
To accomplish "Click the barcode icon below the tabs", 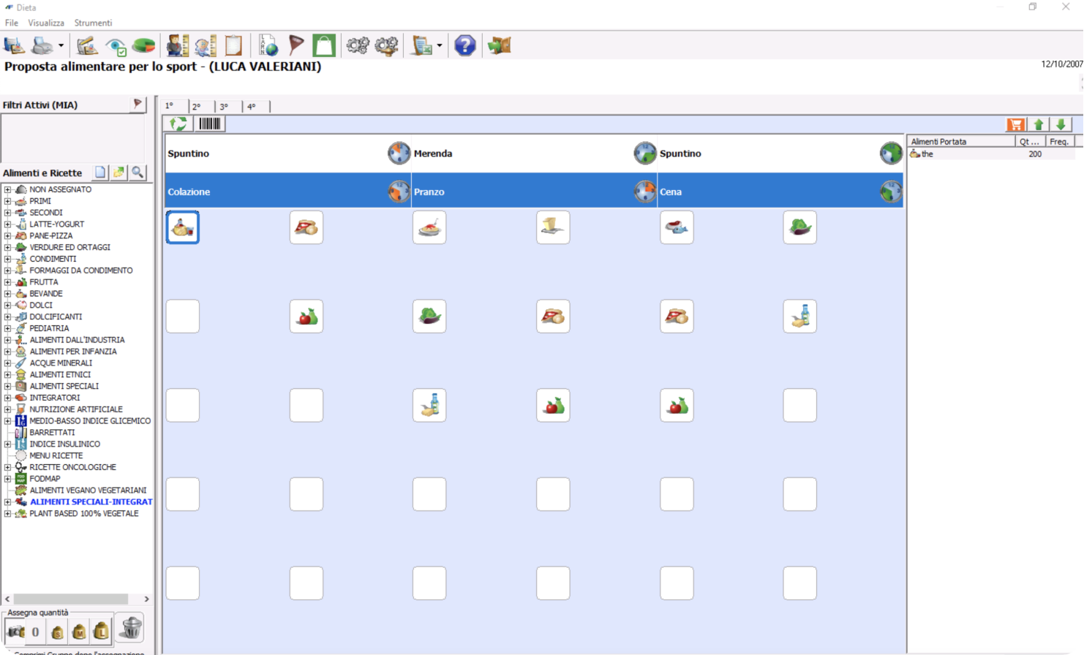I will (x=210, y=124).
